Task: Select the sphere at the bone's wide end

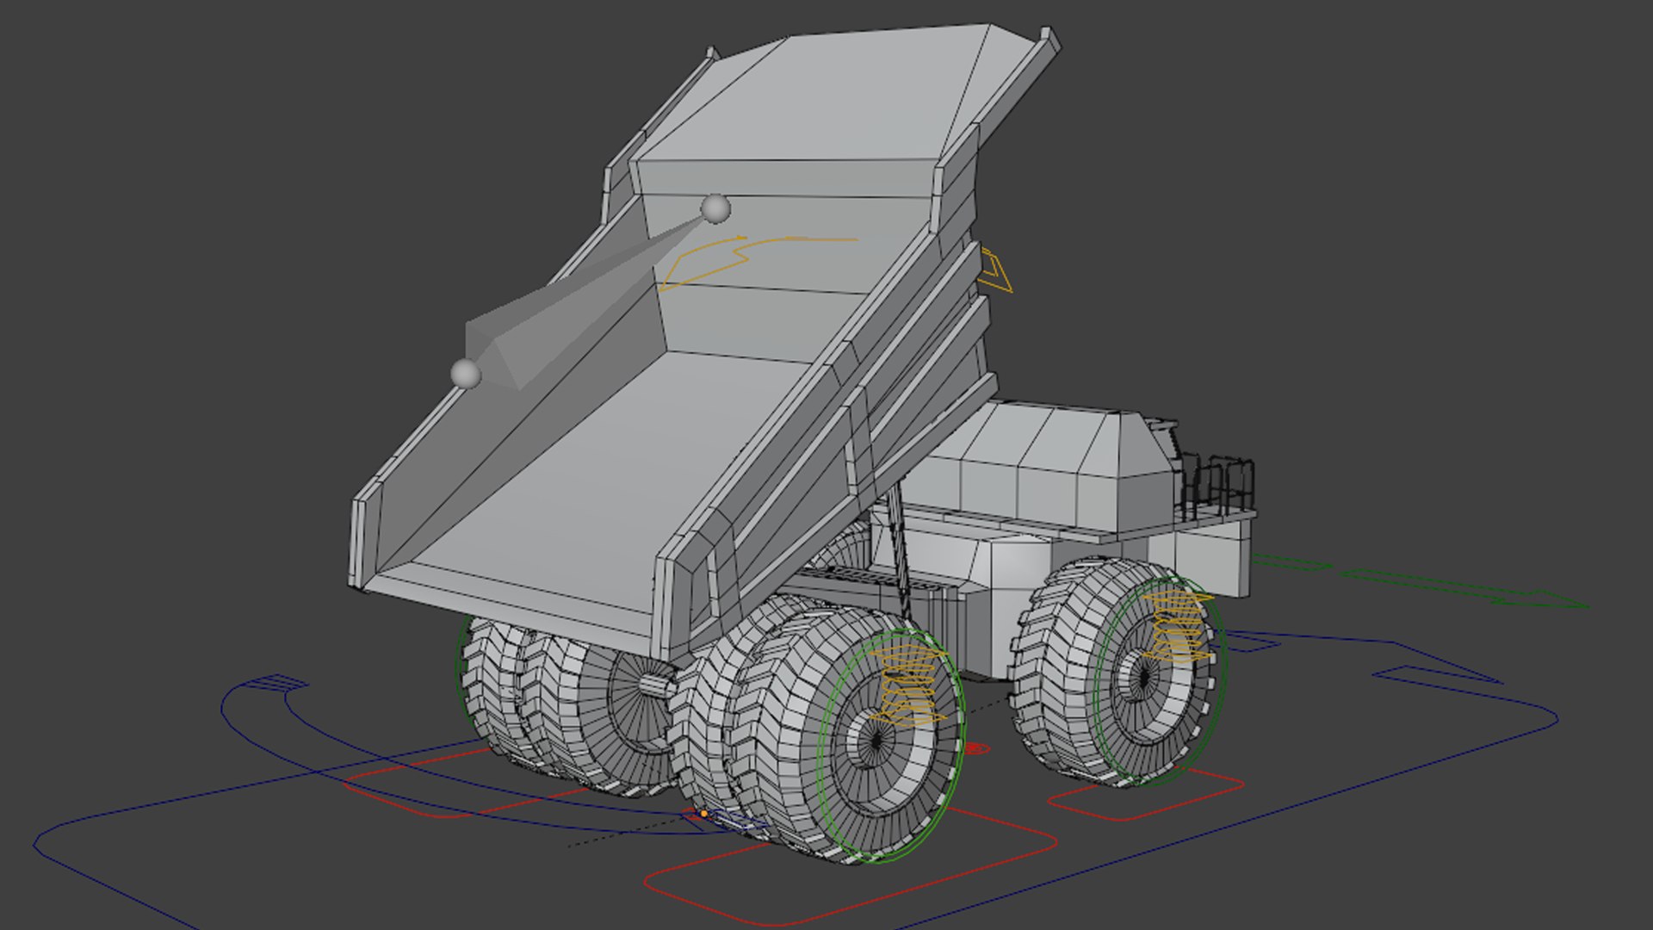Action: coord(466,374)
